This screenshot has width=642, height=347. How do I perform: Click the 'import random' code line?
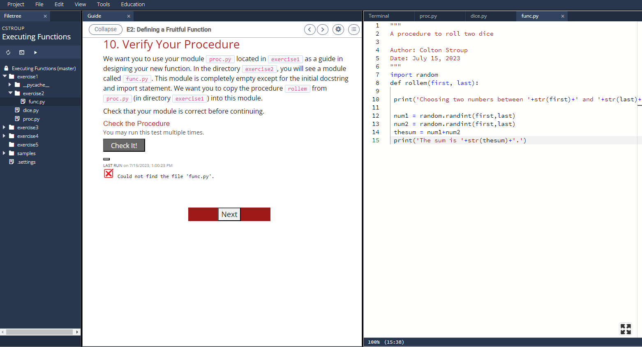[414, 75]
